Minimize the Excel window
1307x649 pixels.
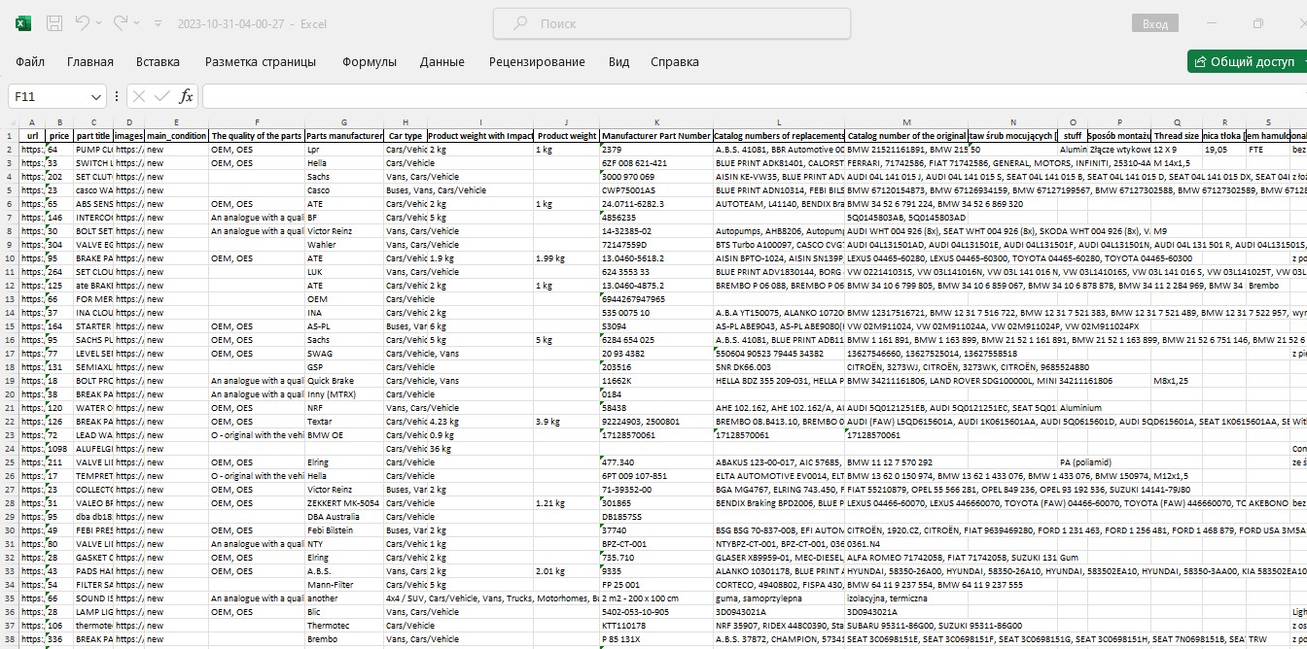[1214, 23]
